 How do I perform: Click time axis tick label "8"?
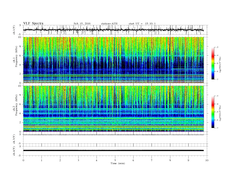point(170,160)
